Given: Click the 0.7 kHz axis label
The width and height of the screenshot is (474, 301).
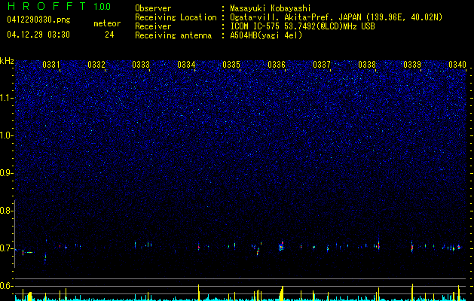Looking at the screenshot, I should coord(7,248).
